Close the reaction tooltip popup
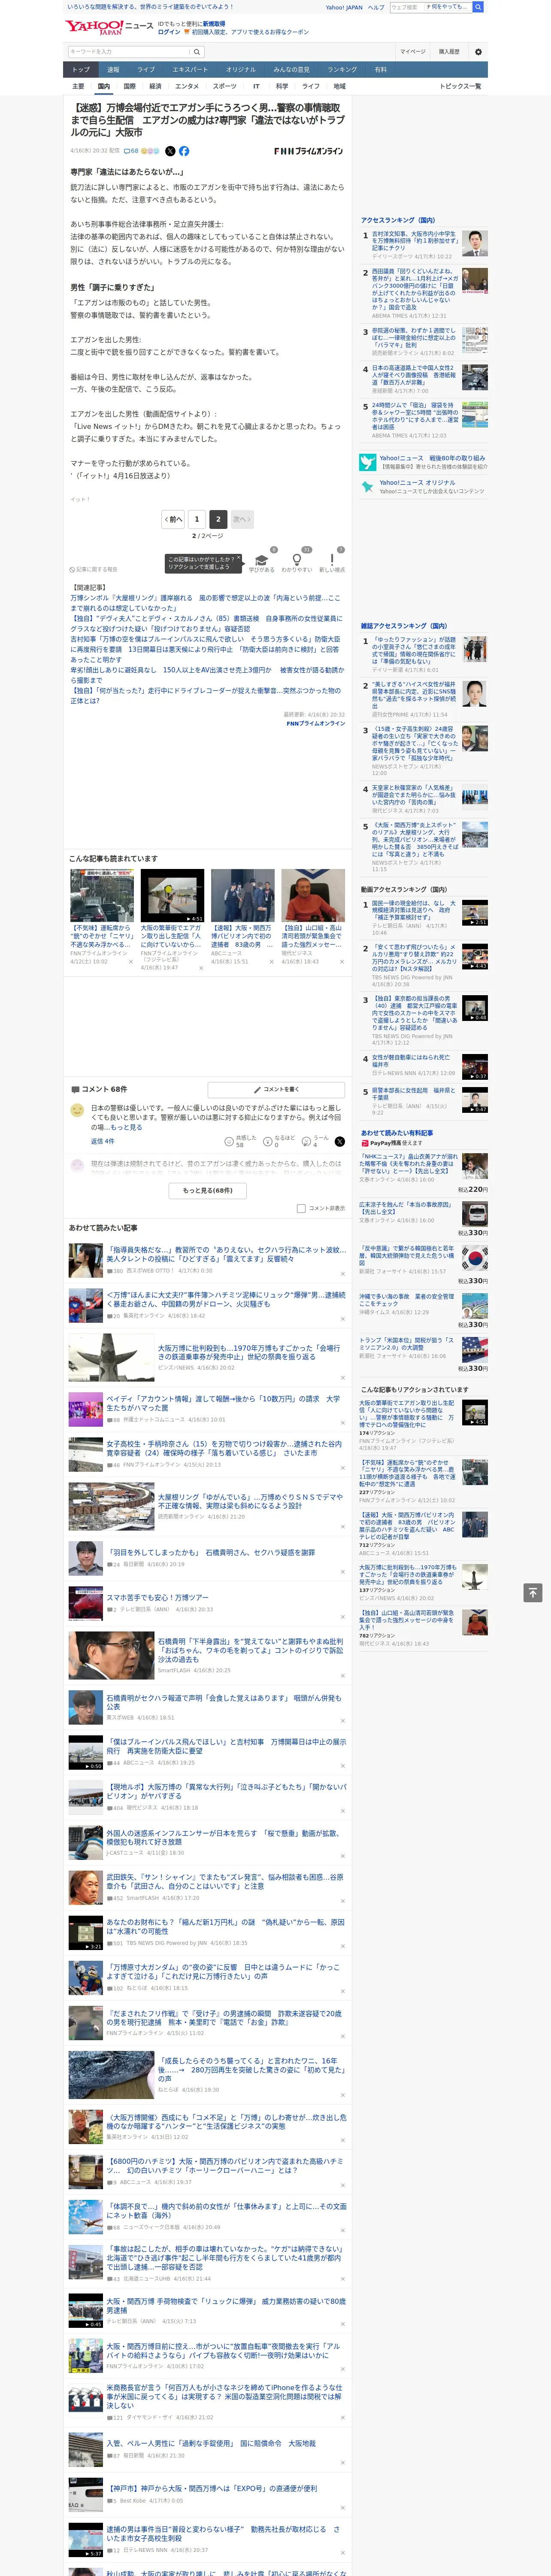The image size is (551, 2576). tap(238, 557)
